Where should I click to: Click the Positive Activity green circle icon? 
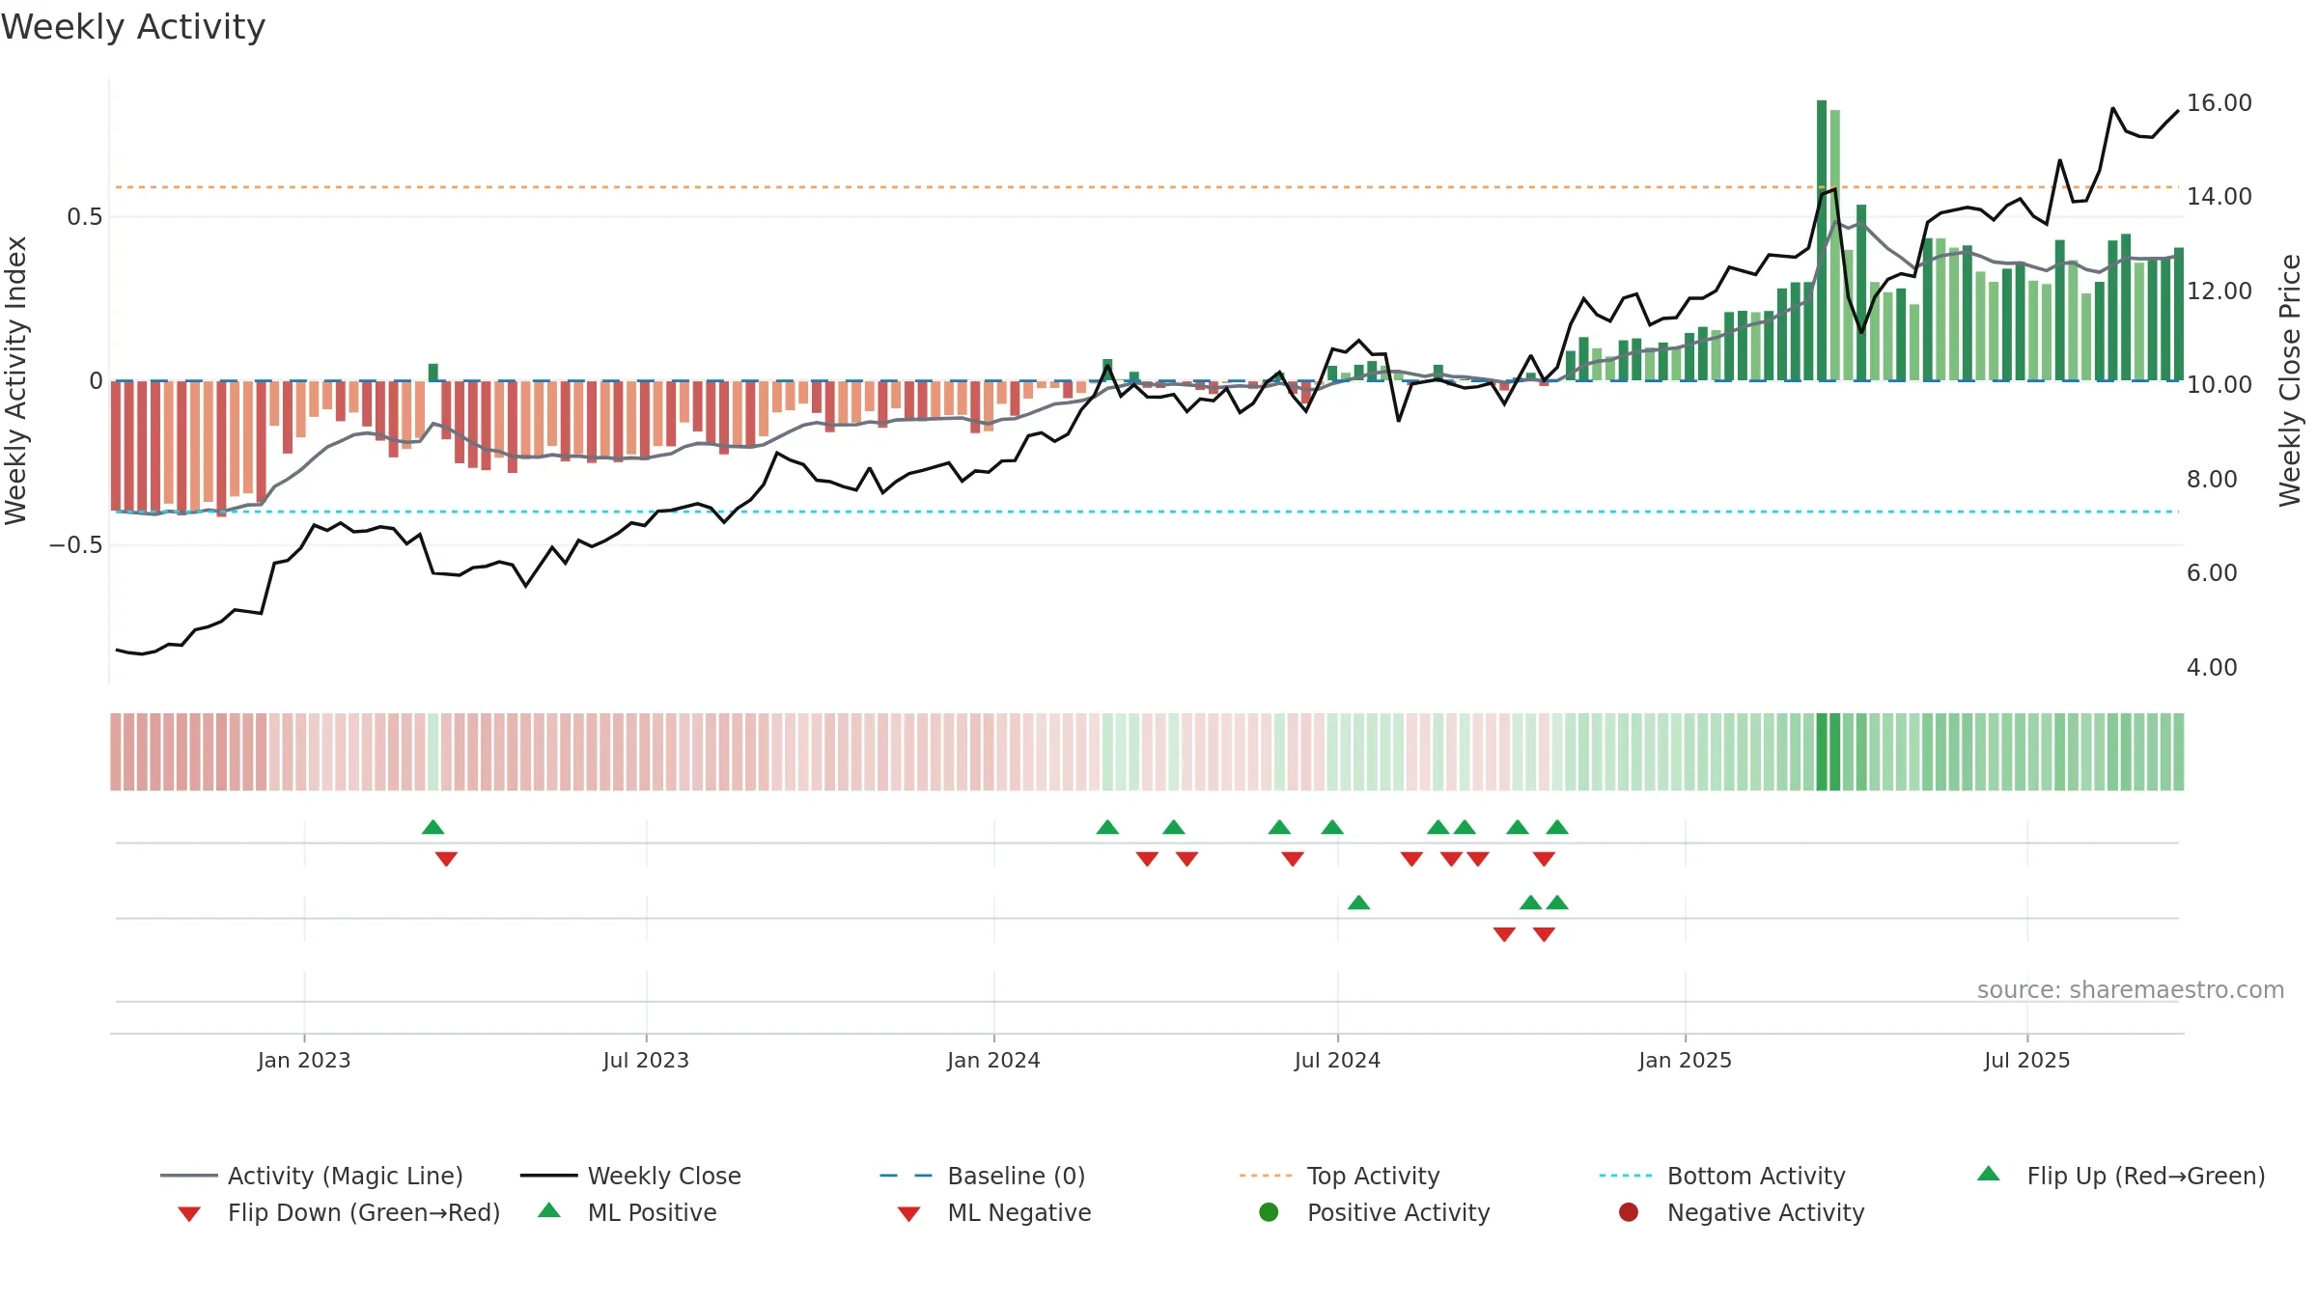click(1269, 1212)
